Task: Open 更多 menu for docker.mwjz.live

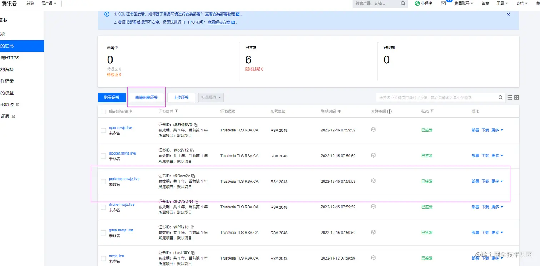Action: (497, 156)
